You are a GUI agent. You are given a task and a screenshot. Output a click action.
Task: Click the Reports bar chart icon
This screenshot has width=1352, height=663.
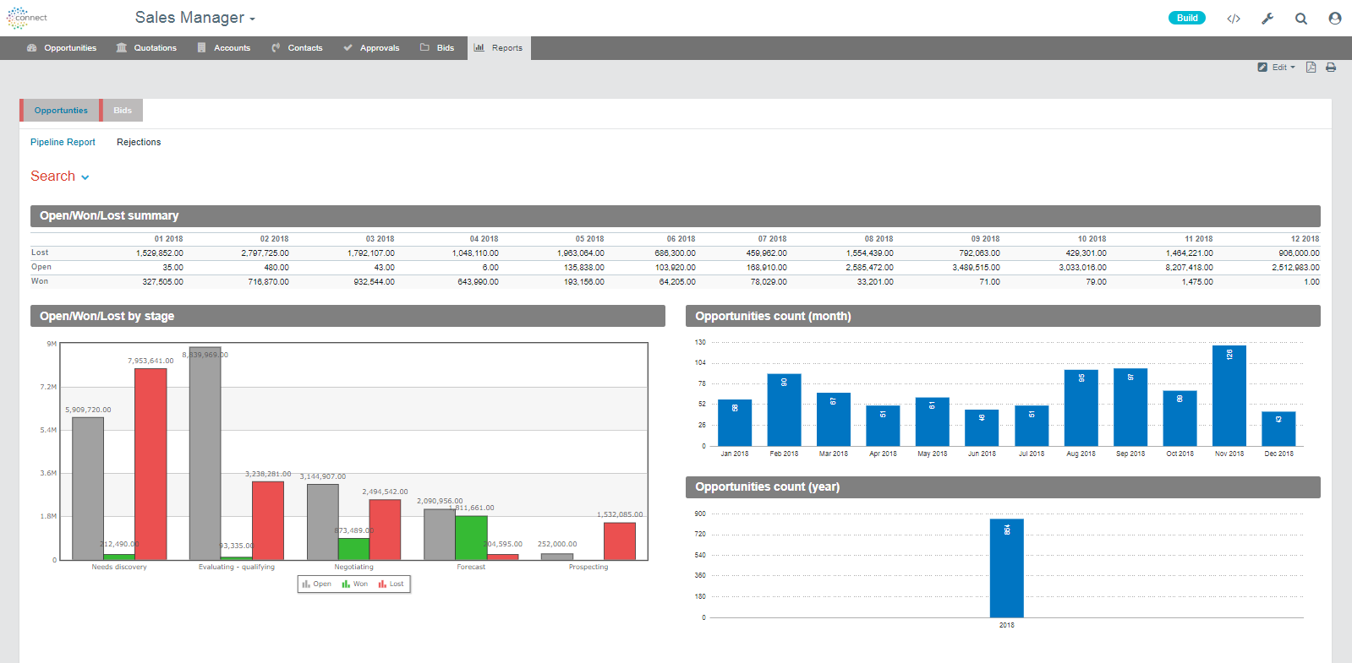pyautogui.click(x=479, y=47)
